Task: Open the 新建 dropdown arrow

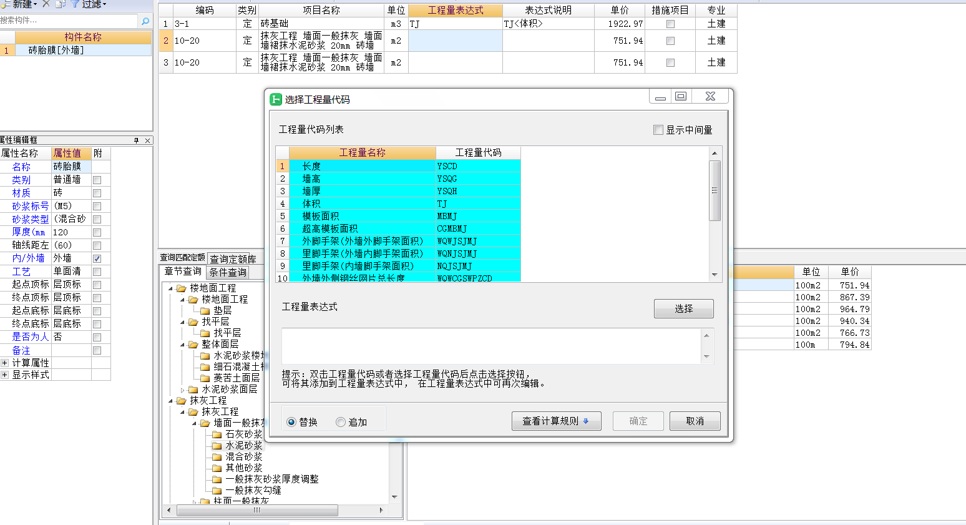Action: click(36, 4)
